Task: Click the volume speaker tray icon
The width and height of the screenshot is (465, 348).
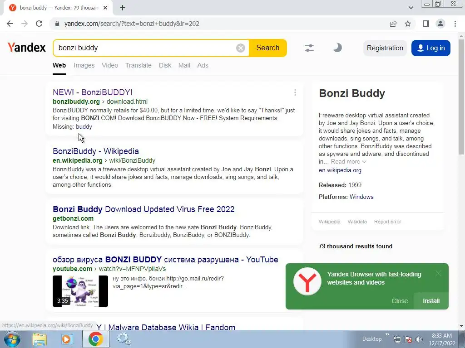Action: coord(419,339)
